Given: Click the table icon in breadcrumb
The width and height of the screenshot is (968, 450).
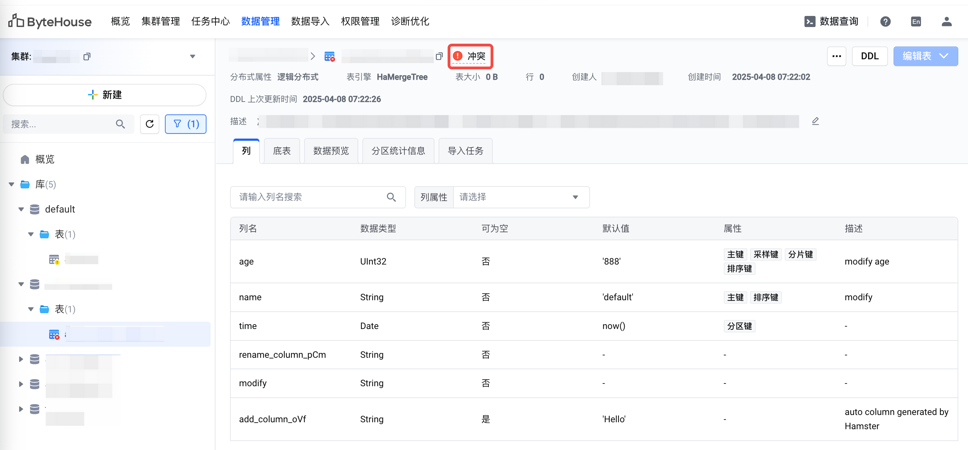Looking at the screenshot, I should pyautogui.click(x=329, y=57).
